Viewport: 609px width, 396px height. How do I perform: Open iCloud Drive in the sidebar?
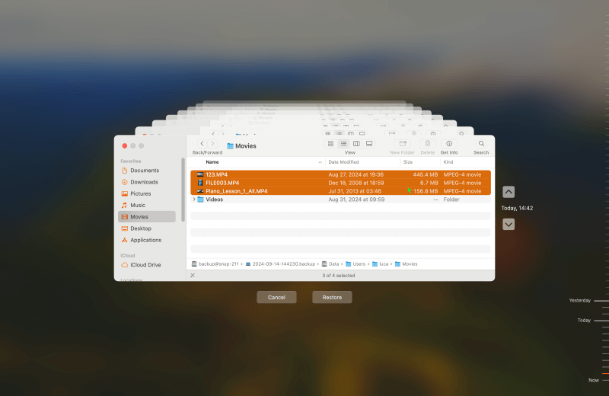144,265
